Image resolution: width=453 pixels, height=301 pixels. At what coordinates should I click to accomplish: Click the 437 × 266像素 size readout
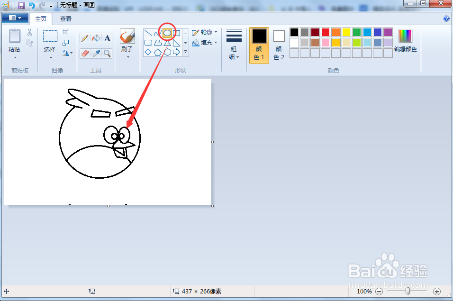202,292
